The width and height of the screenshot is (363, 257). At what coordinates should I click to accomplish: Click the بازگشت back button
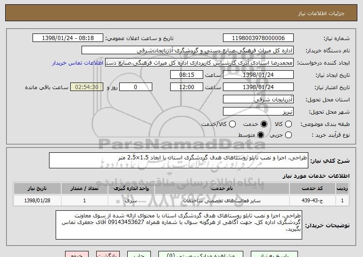pyautogui.click(x=108, y=255)
